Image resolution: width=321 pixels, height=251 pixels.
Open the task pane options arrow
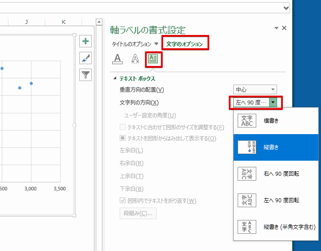pos(276,28)
